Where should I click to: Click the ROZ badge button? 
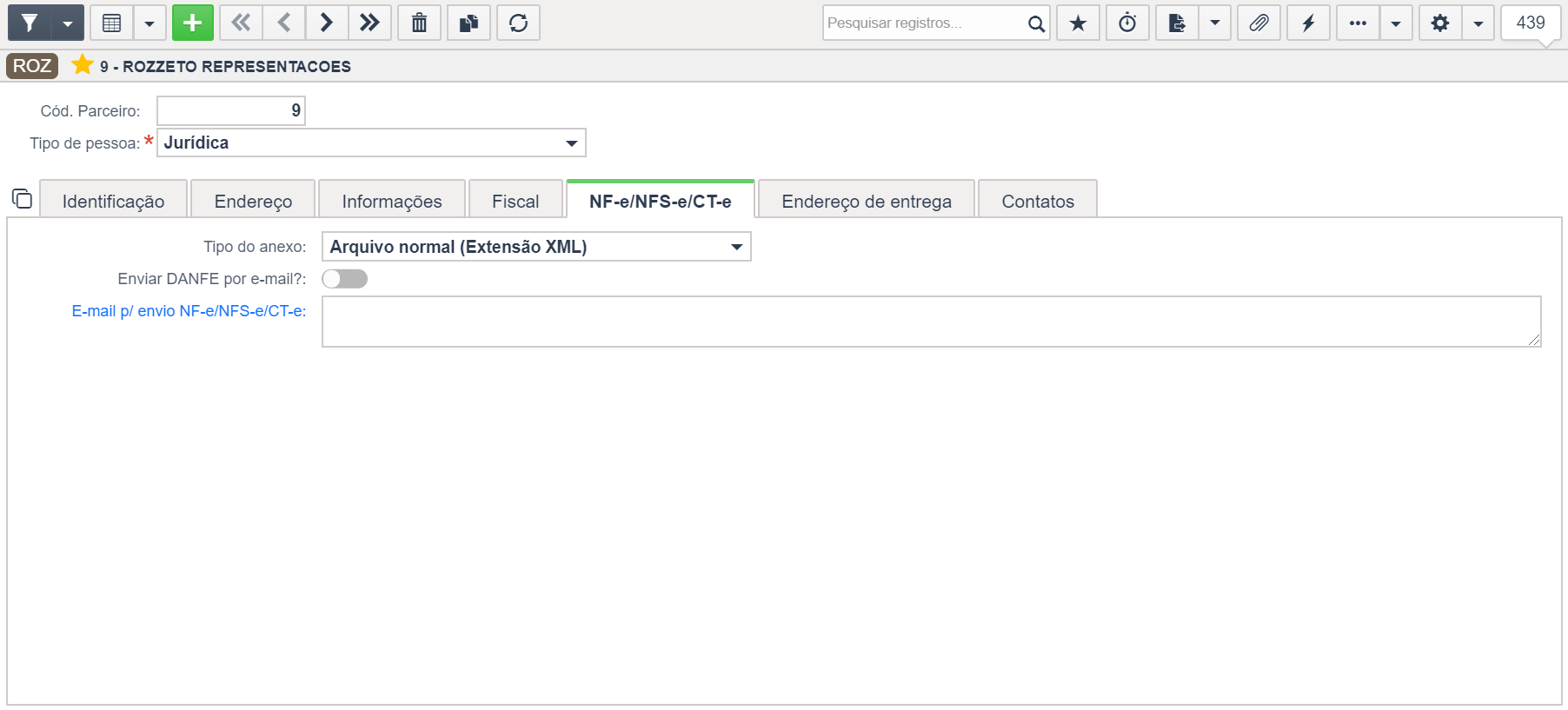[32, 66]
